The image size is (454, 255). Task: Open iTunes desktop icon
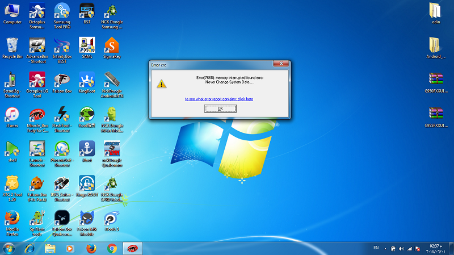tap(12, 117)
